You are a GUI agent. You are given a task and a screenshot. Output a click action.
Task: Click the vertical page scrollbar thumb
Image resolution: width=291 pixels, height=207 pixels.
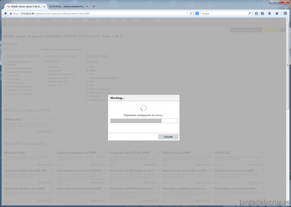coord(288,65)
